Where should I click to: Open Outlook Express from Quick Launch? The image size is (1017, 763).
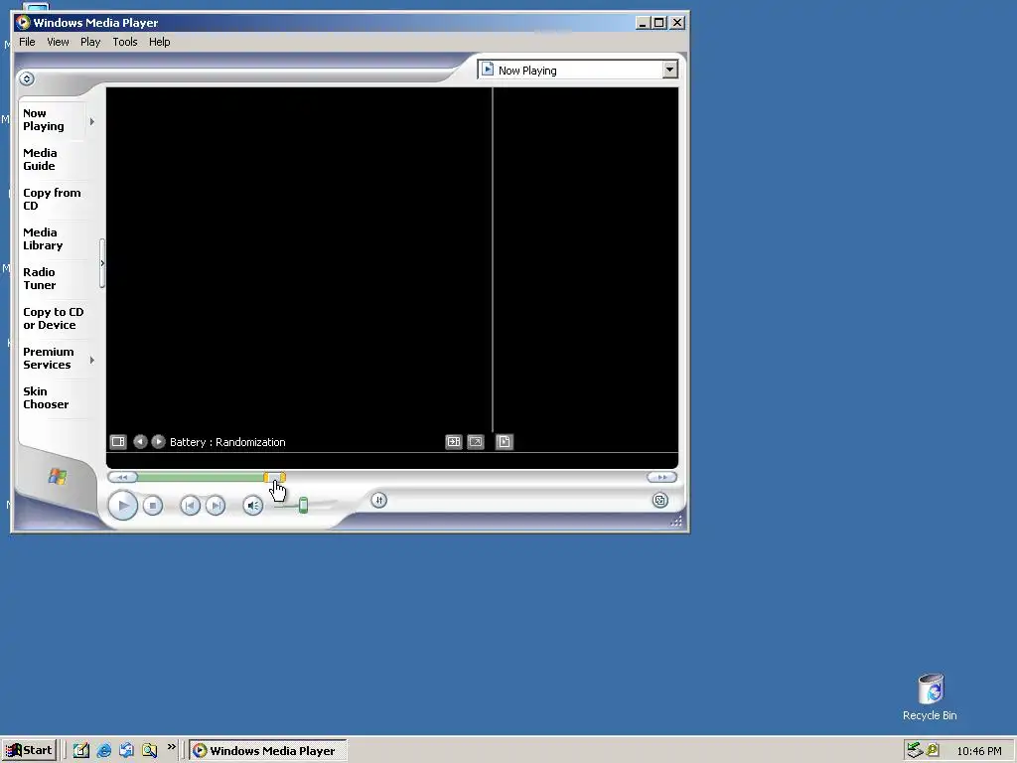126,751
